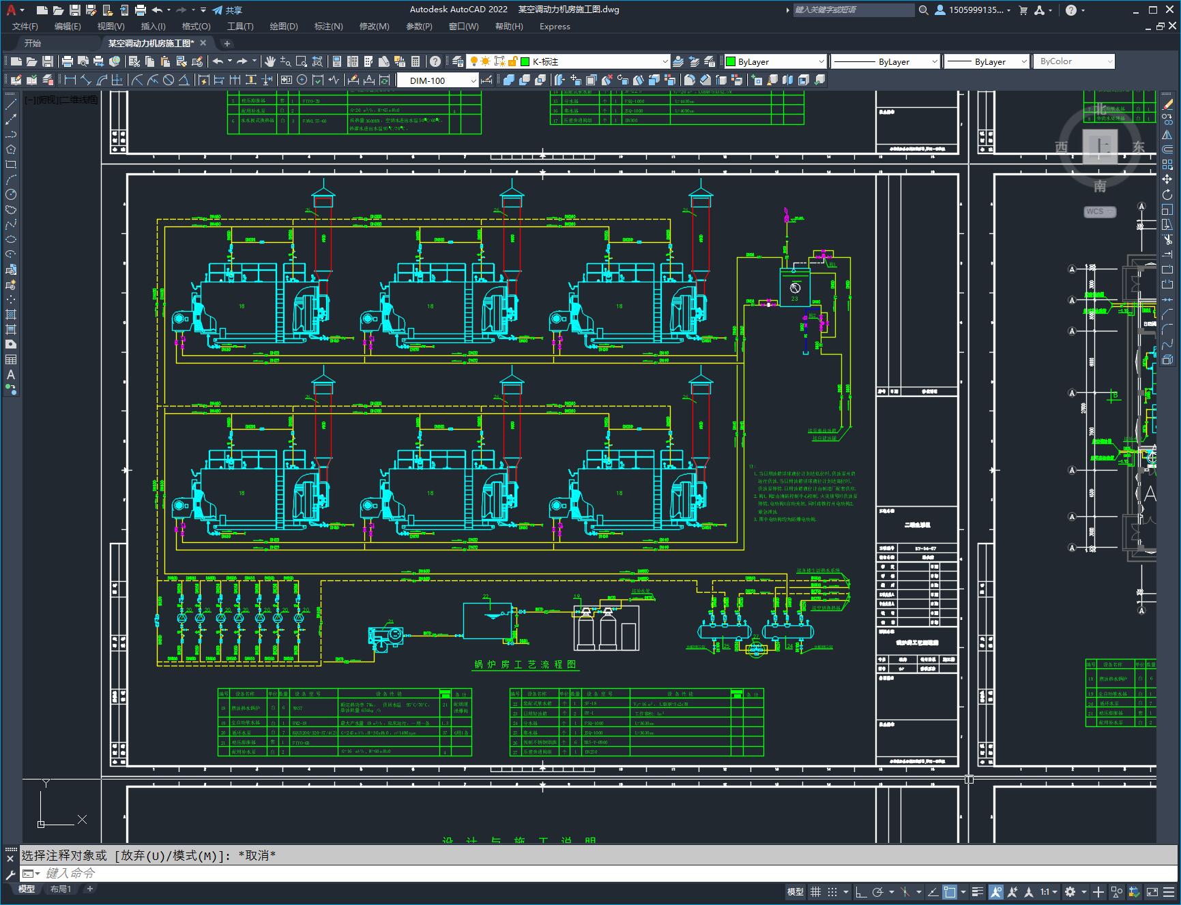The image size is (1181, 905).
Task: Click the 共享 share button
Action: click(227, 10)
